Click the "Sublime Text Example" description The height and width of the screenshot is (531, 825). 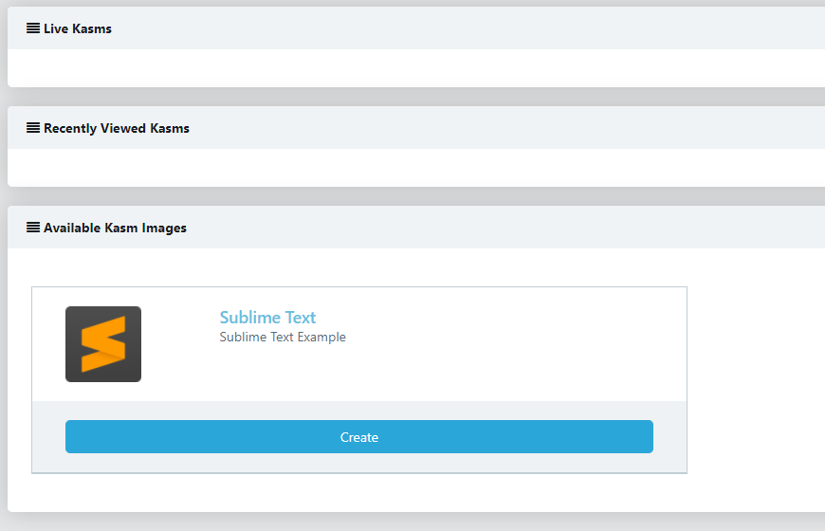click(x=283, y=338)
